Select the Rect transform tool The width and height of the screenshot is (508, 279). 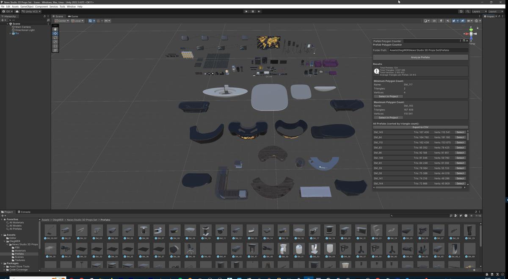tap(55, 46)
